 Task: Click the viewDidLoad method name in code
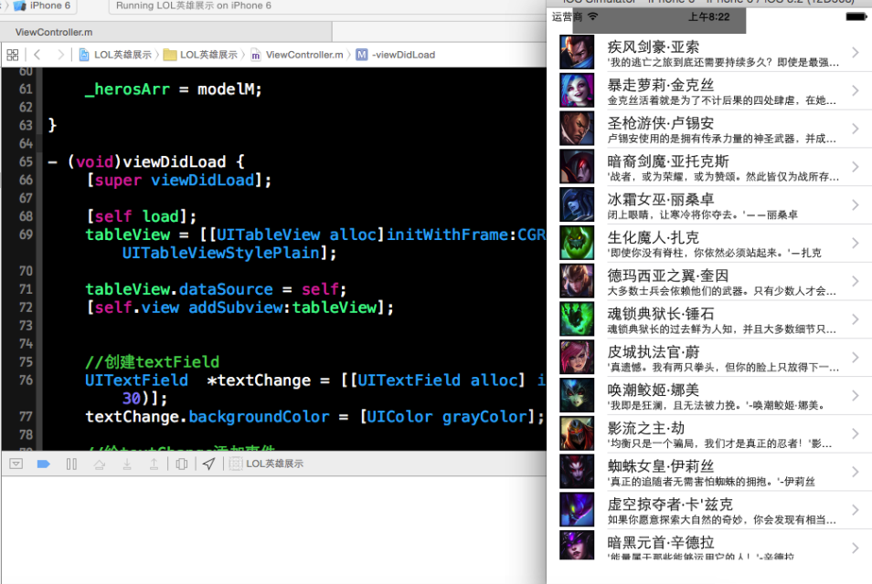click(x=174, y=162)
